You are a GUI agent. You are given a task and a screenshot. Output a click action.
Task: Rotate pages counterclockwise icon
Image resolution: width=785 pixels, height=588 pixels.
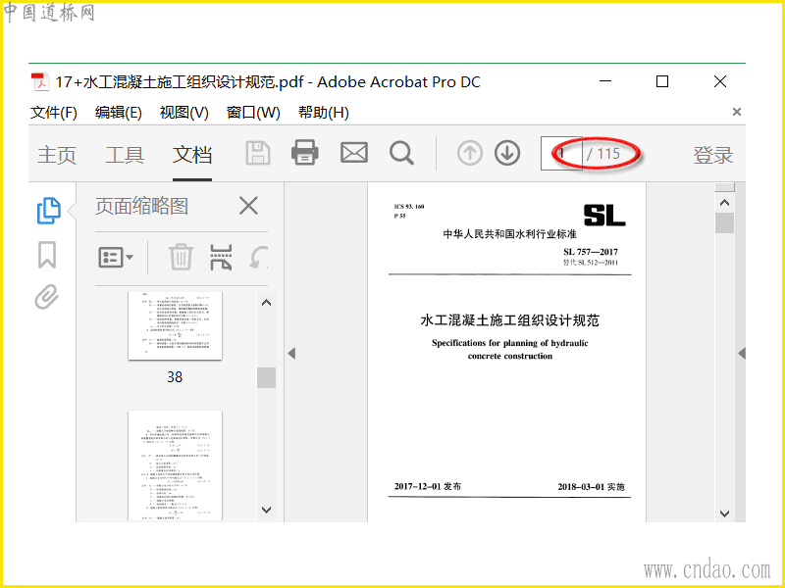pos(259,257)
